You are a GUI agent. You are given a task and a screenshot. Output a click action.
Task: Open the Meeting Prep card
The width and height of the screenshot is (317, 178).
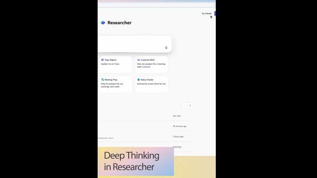[116, 84]
